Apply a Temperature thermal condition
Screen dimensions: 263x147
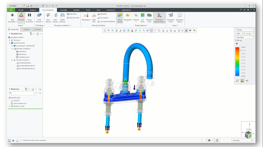click(x=86, y=16)
